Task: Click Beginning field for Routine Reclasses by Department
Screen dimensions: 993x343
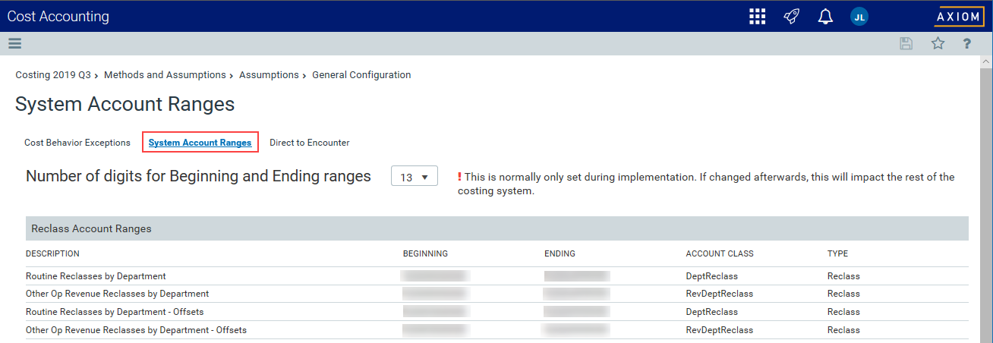Action: (x=436, y=276)
